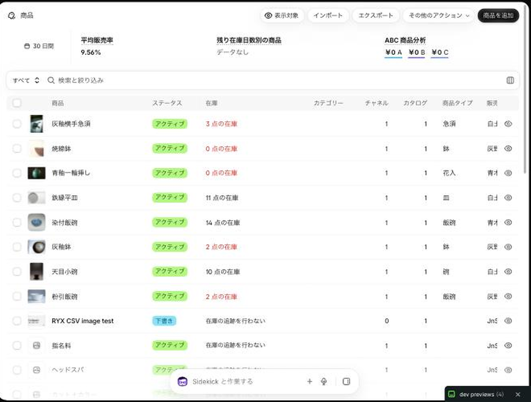Tick the checkbox for RYX CSV image test
This screenshot has height=402, width=531.
(x=17, y=321)
